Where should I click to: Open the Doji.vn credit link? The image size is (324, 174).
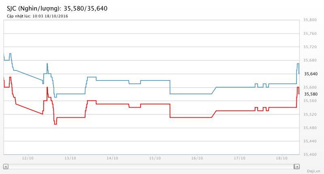313,171
